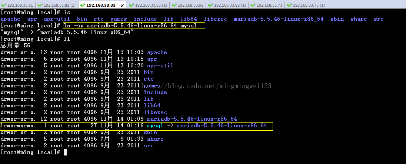Open the 192.168.33.81 (1) session tab
This screenshot has height=164, width=406.
(x=56, y=5)
